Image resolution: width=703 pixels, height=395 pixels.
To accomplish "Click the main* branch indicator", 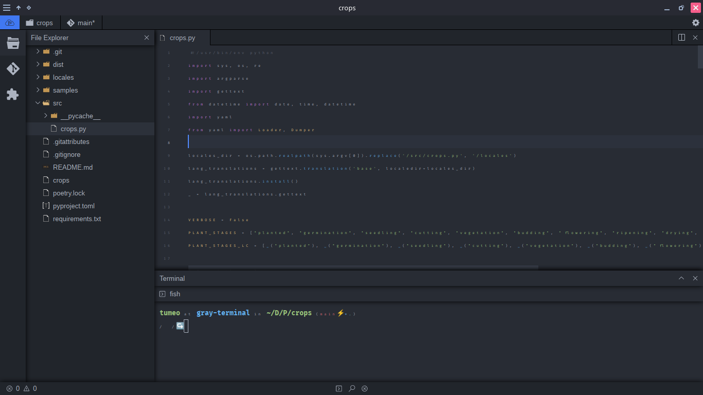I will (x=81, y=23).
